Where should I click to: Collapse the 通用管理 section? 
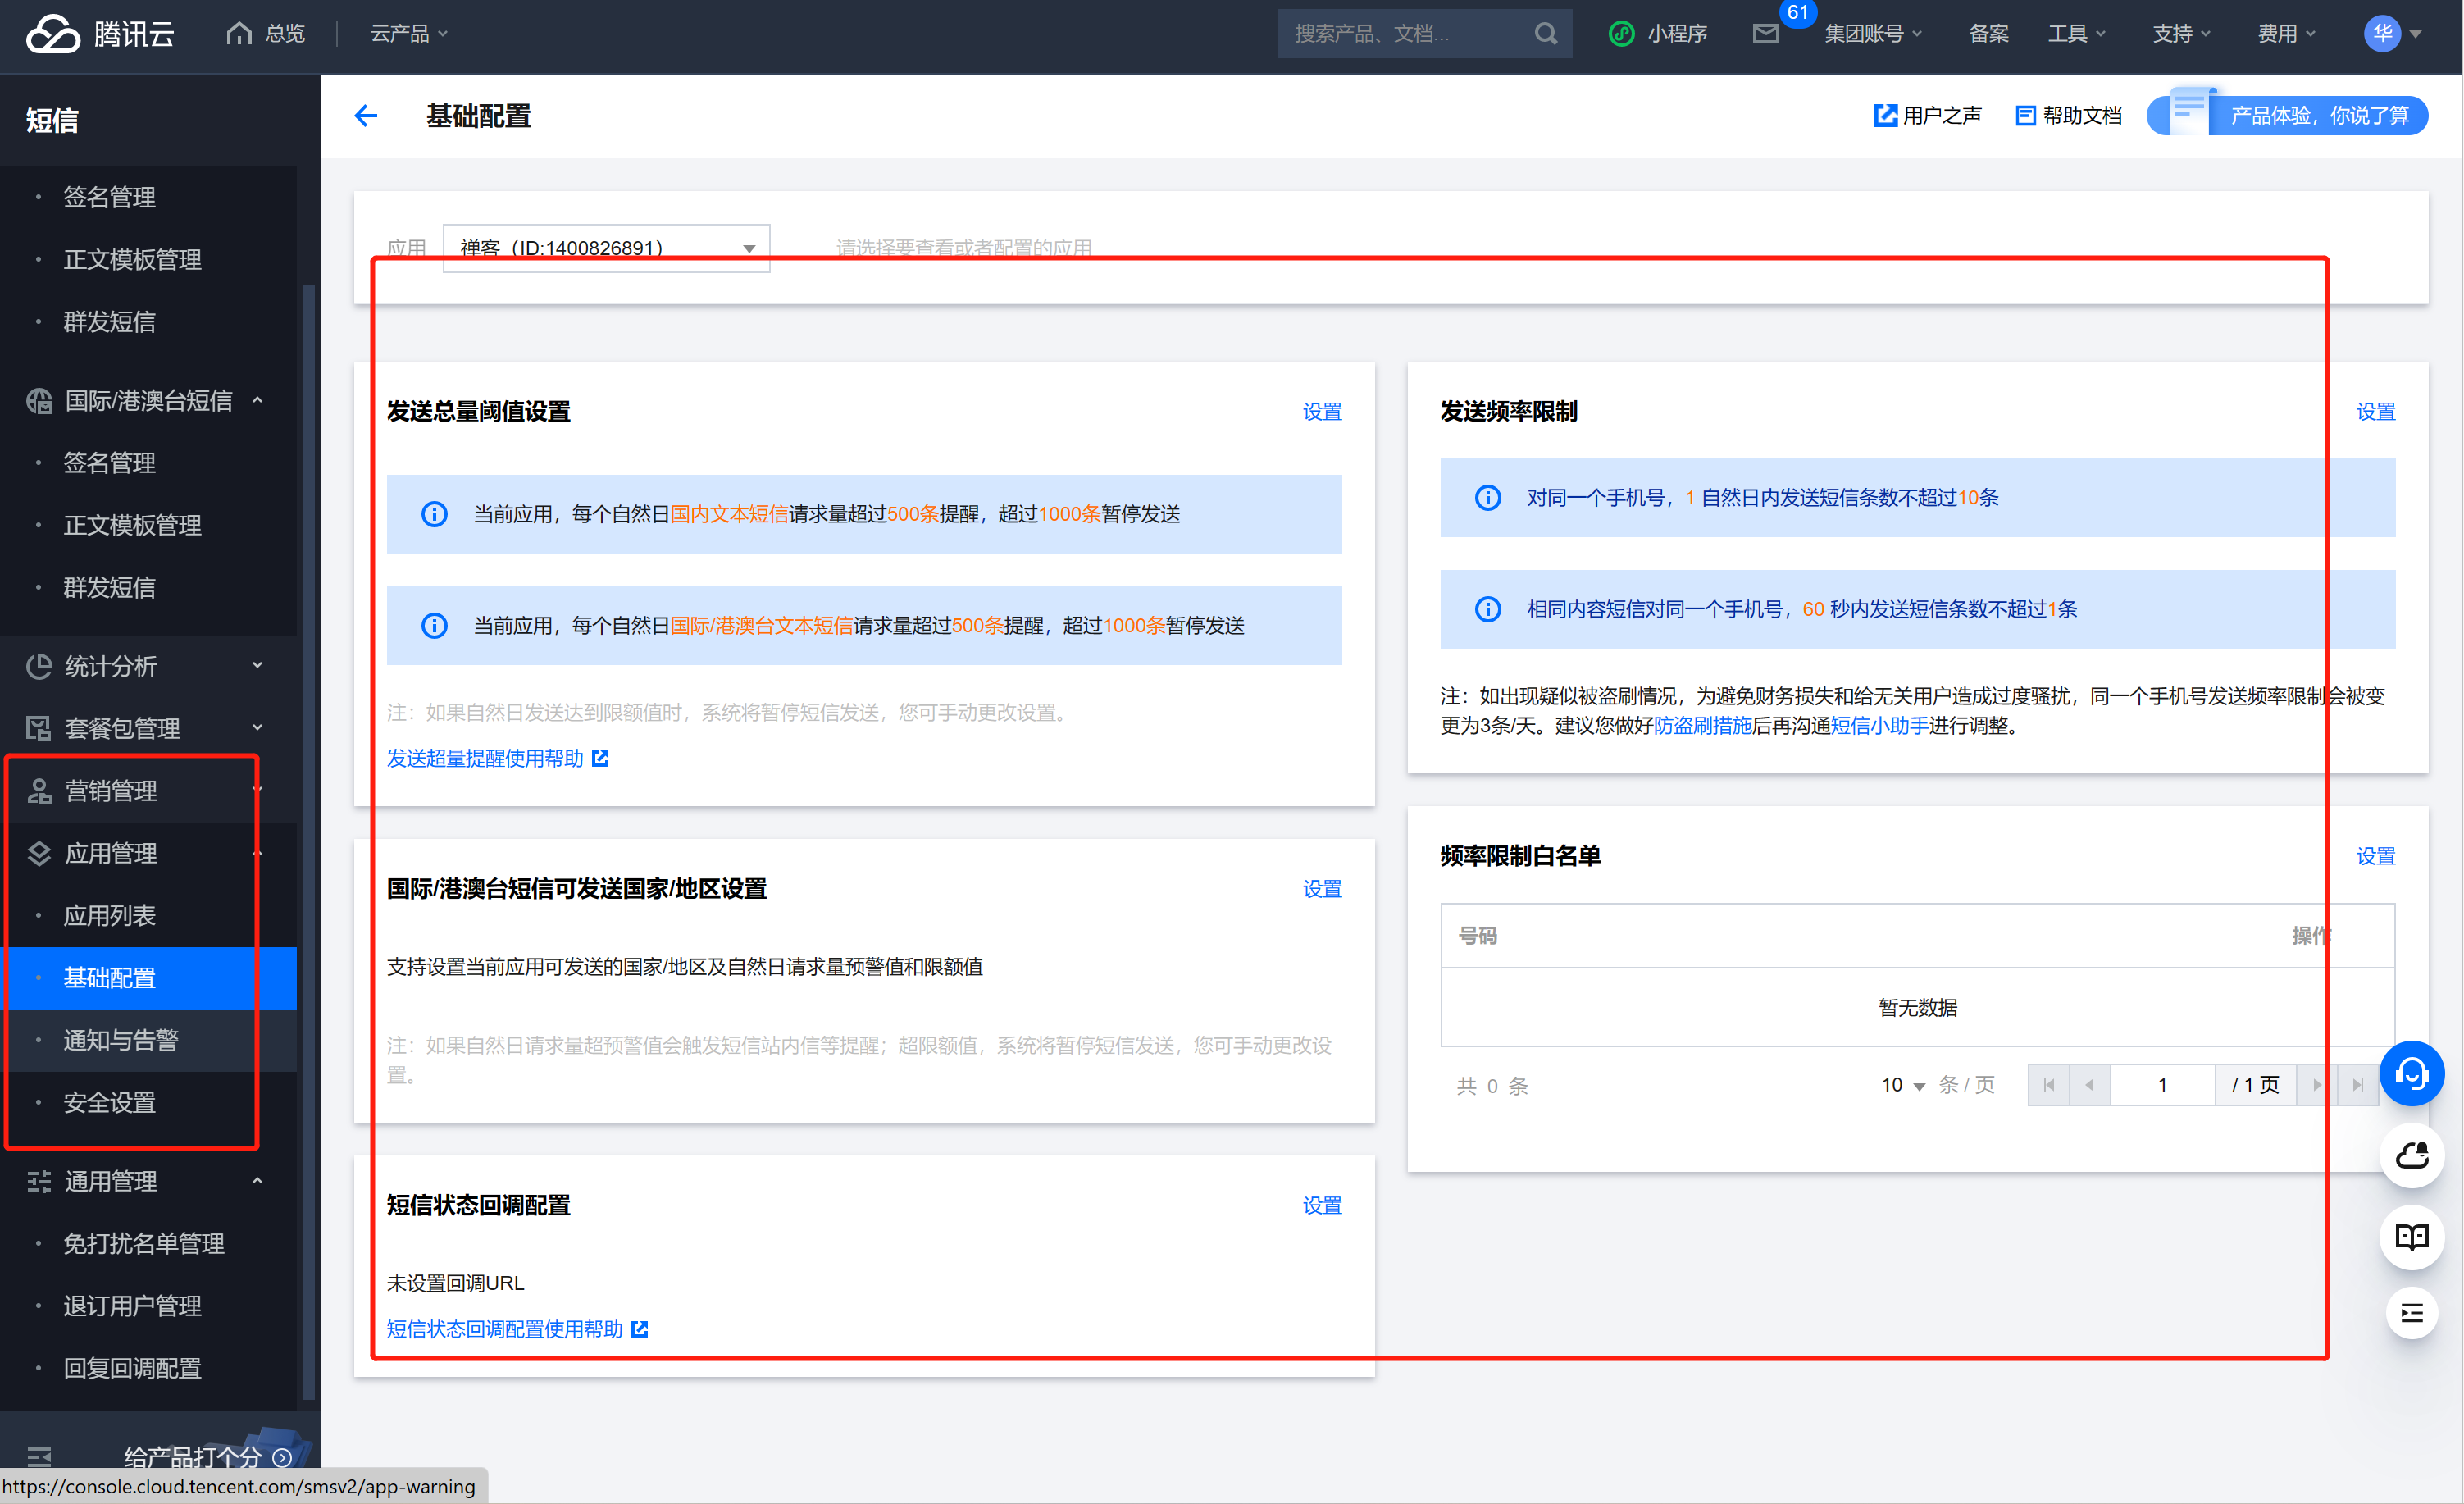(257, 1181)
